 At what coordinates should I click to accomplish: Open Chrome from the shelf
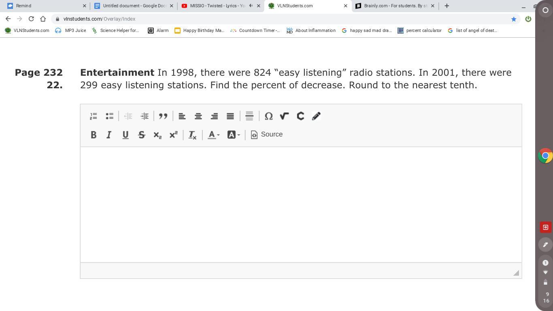[545, 155]
